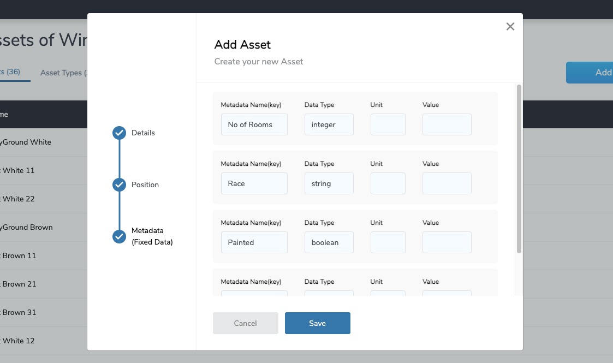
Task: Cancel adding the asset
Action: 246,323
